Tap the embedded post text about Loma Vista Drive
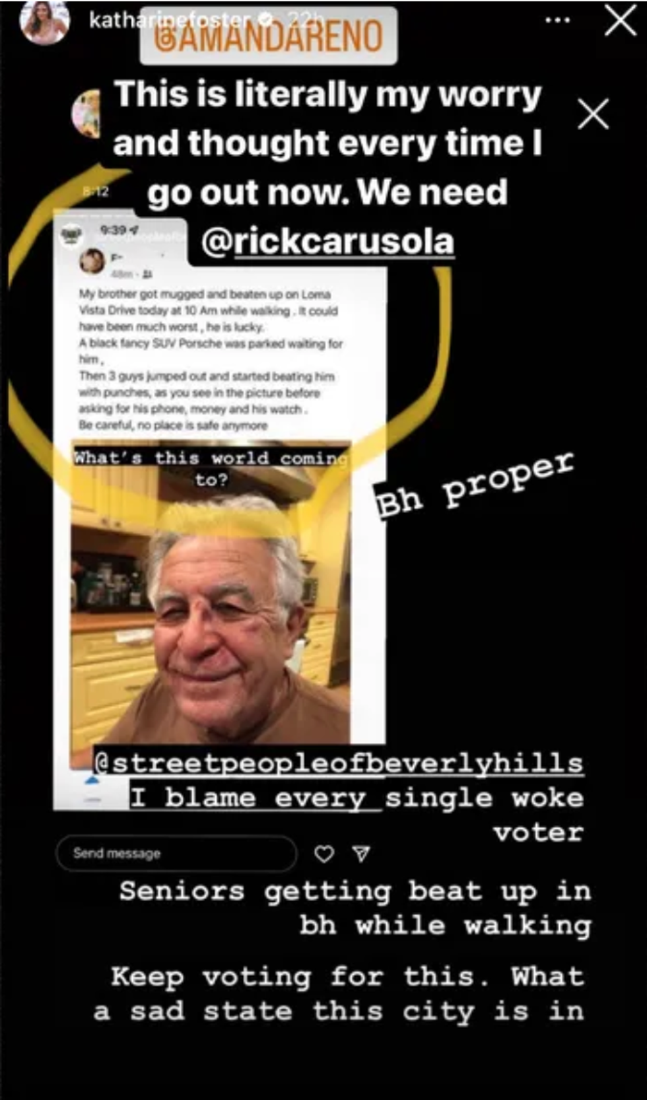The image size is (647, 1100). (x=210, y=359)
